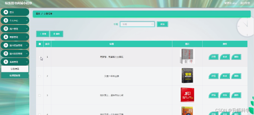Click the 索引 column header
Viewport: 254px width, 115px height.
[x=47, y=44]
